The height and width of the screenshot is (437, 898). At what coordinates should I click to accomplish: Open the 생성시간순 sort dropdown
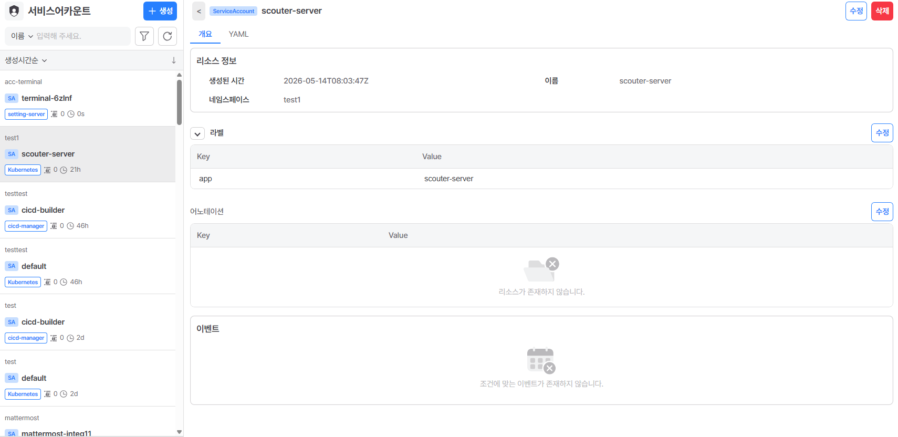click(x=26, y=60)
